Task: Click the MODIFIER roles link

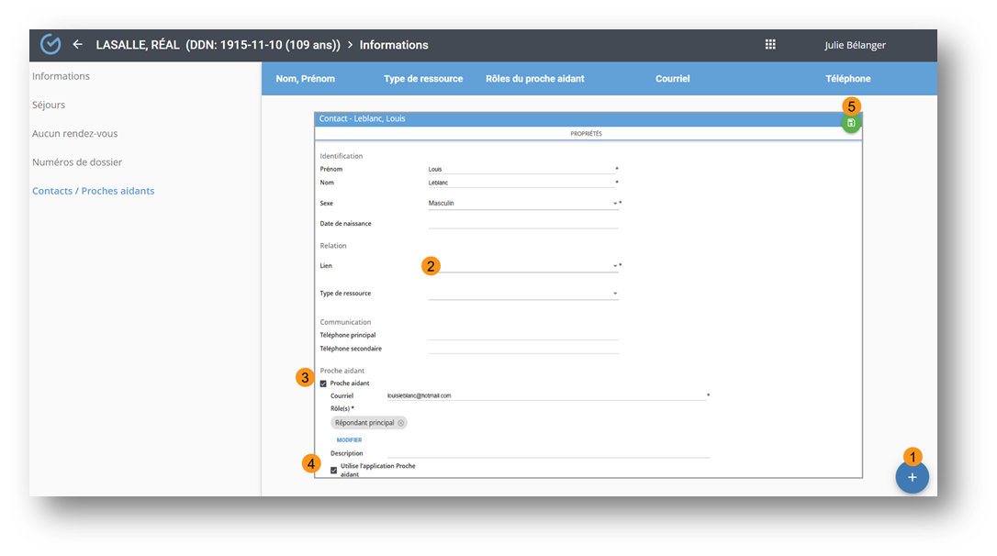Action: [349, 439]
